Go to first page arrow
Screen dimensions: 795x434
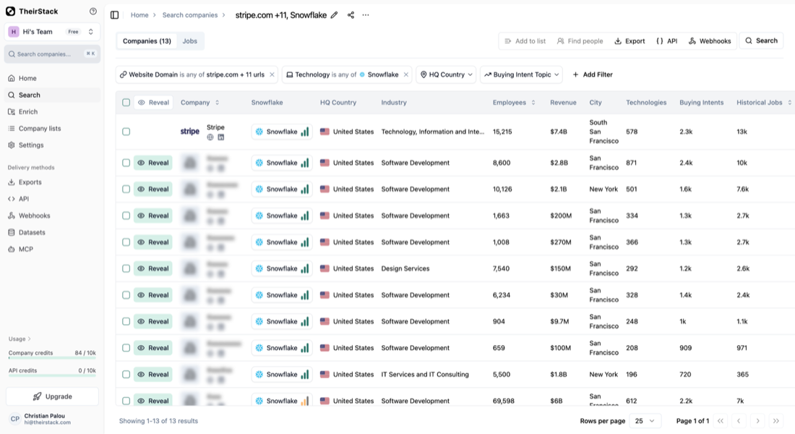pos(721,421)
